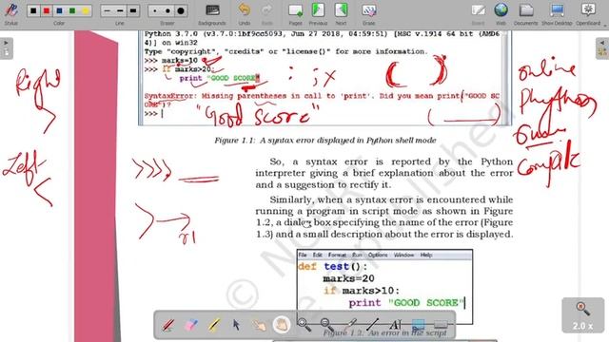Select the black pen color

(x=33, y=10)
